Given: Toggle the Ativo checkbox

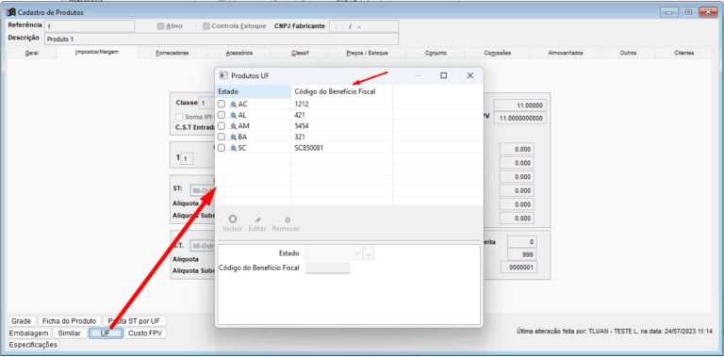Looking at the screenshot, I should (160, 26).
